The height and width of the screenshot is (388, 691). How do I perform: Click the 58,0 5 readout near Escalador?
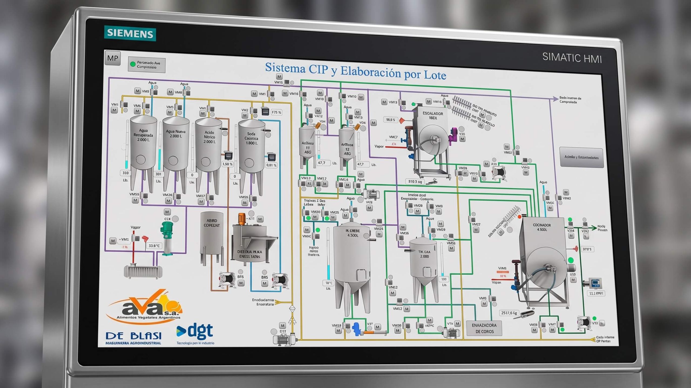tap(391, 120)
